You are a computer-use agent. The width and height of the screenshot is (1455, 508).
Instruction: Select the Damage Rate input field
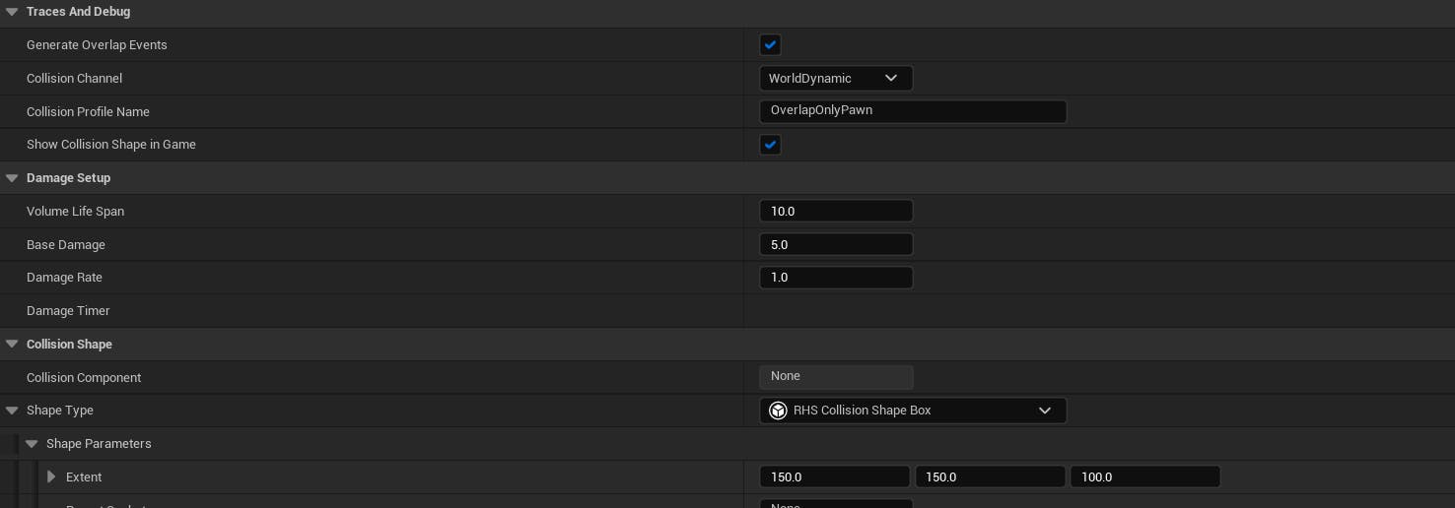(836, 278)
